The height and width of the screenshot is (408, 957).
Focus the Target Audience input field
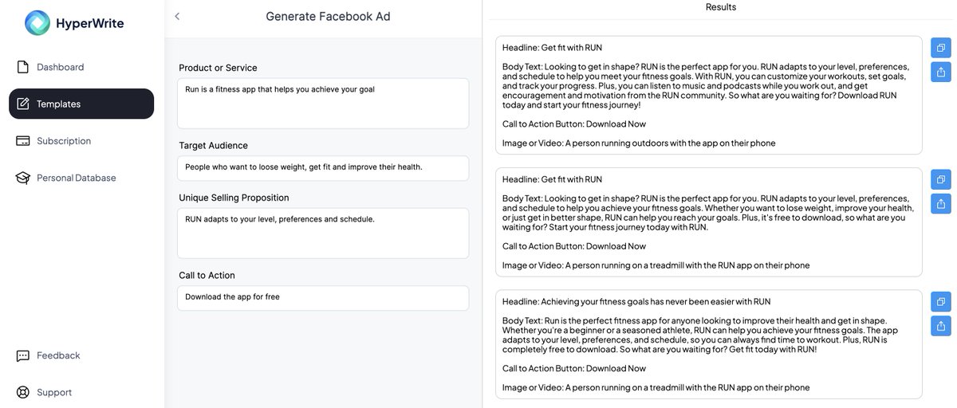(x=323, y=168)
